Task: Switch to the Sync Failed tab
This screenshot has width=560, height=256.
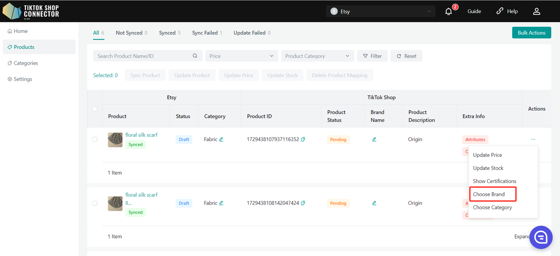Action: [x=207, y=33]
